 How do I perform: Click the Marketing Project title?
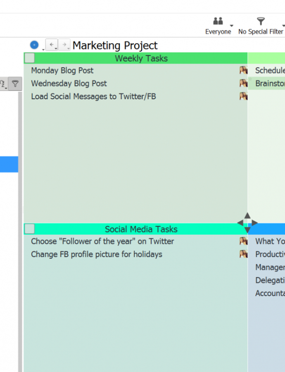[115, 45]
